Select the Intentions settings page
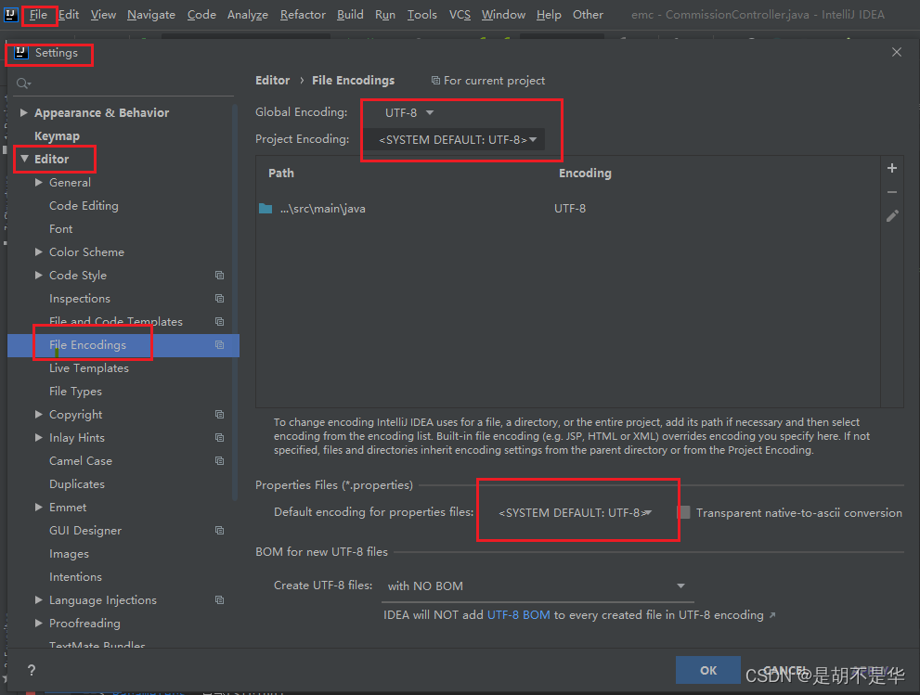920x695 pixels. tap(76, 576)
